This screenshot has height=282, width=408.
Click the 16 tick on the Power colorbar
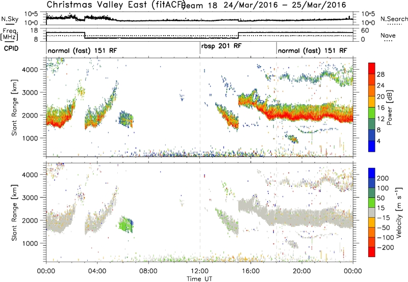[x=380, y=108]
